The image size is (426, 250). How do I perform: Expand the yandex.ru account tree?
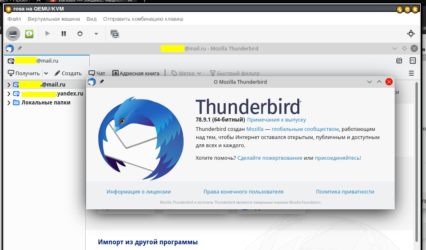point(9,94)
